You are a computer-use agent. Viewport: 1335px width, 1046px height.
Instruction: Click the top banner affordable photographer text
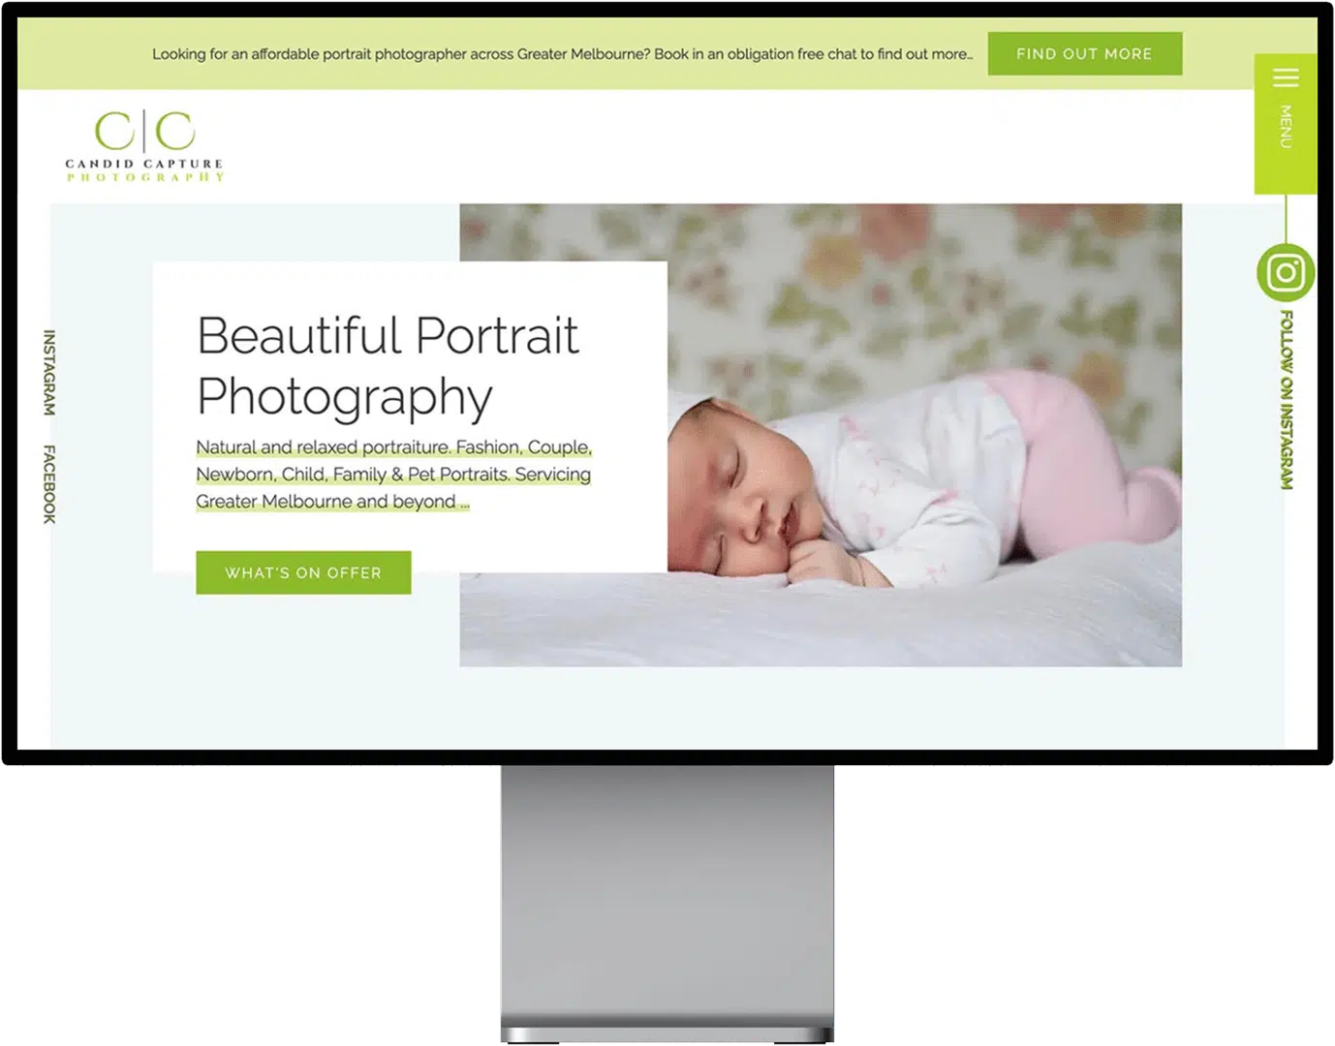[x=562, y=54]
